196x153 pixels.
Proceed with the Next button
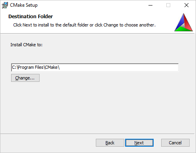click(139, 143)
